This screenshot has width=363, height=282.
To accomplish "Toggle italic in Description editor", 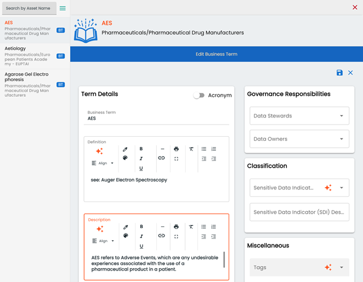I will (141, 237).
